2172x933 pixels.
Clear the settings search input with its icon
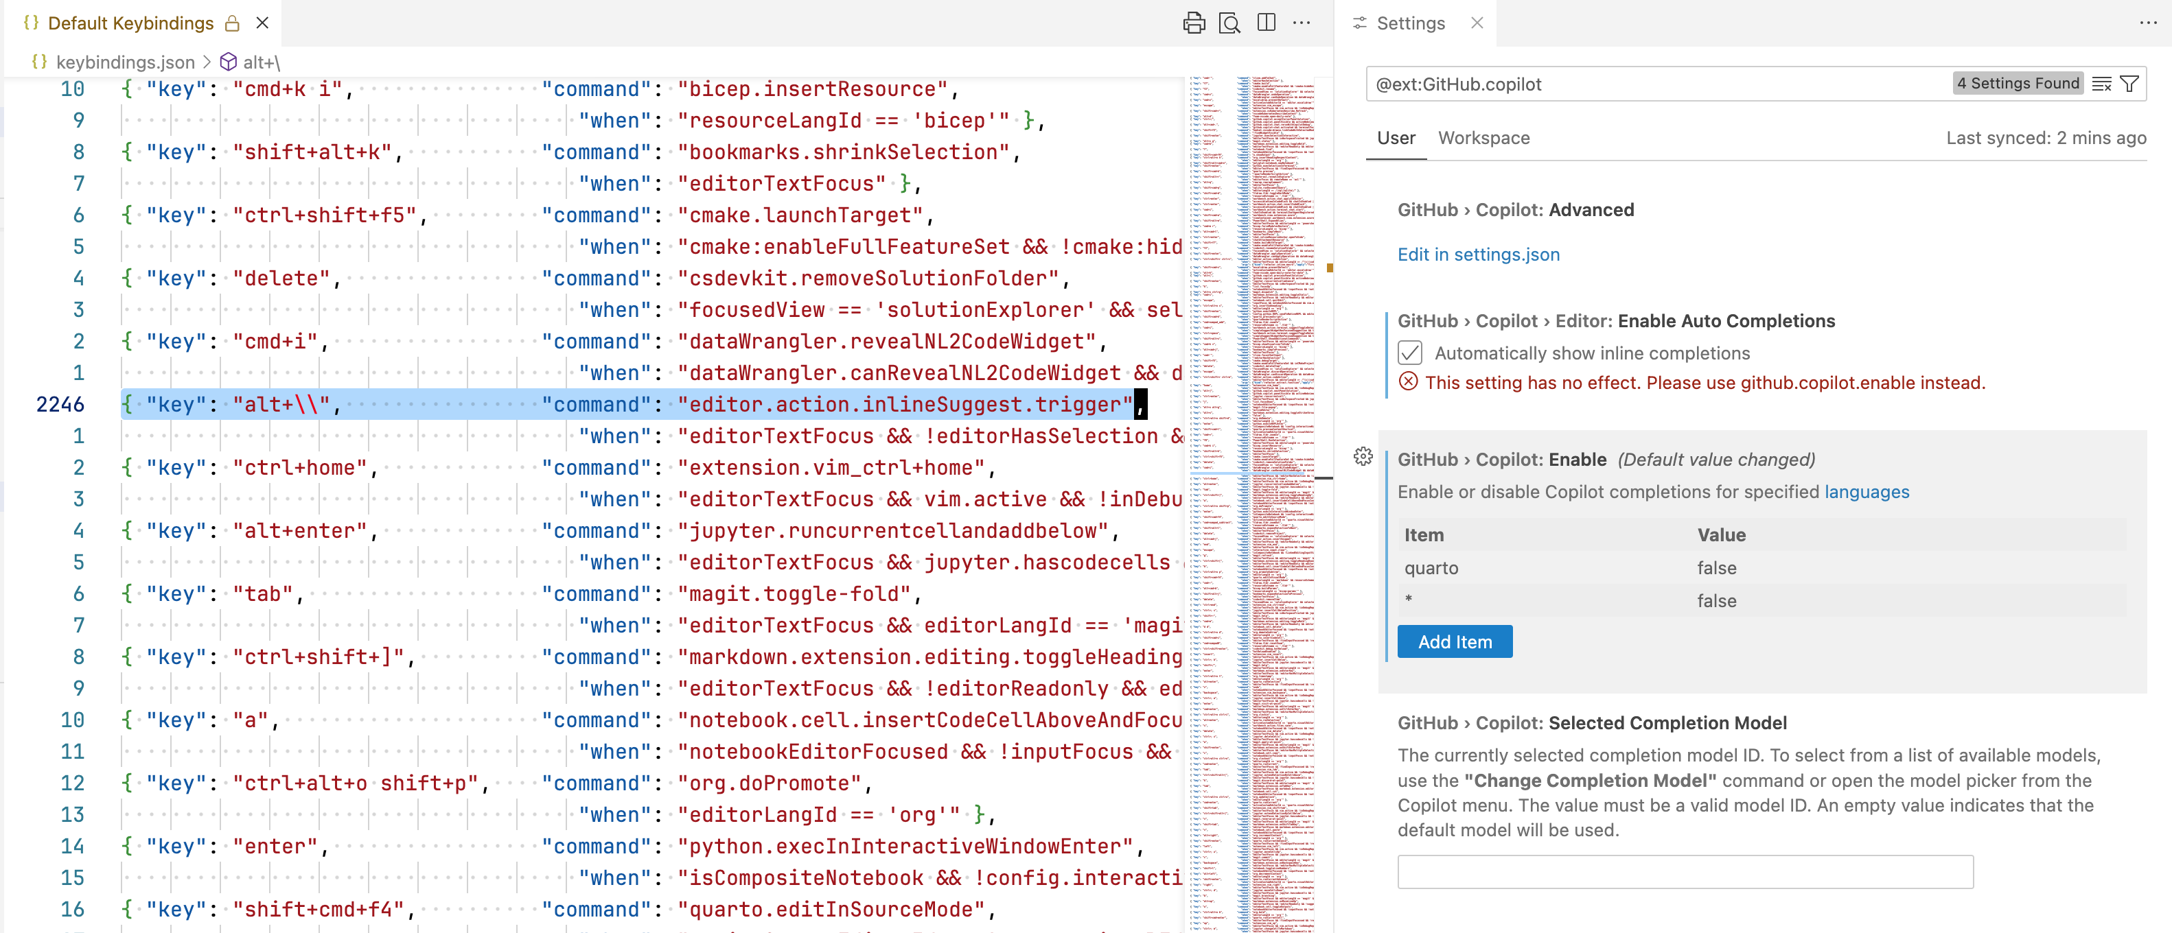pos(2101,84)
